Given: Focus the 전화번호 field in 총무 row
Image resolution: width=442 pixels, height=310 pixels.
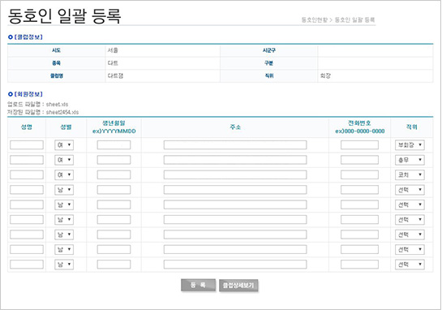Looking at the screenshot, I should point(359,160).
